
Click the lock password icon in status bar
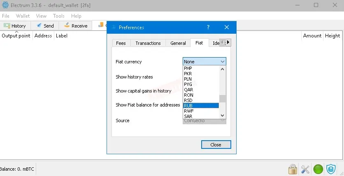tap(293, 169)
